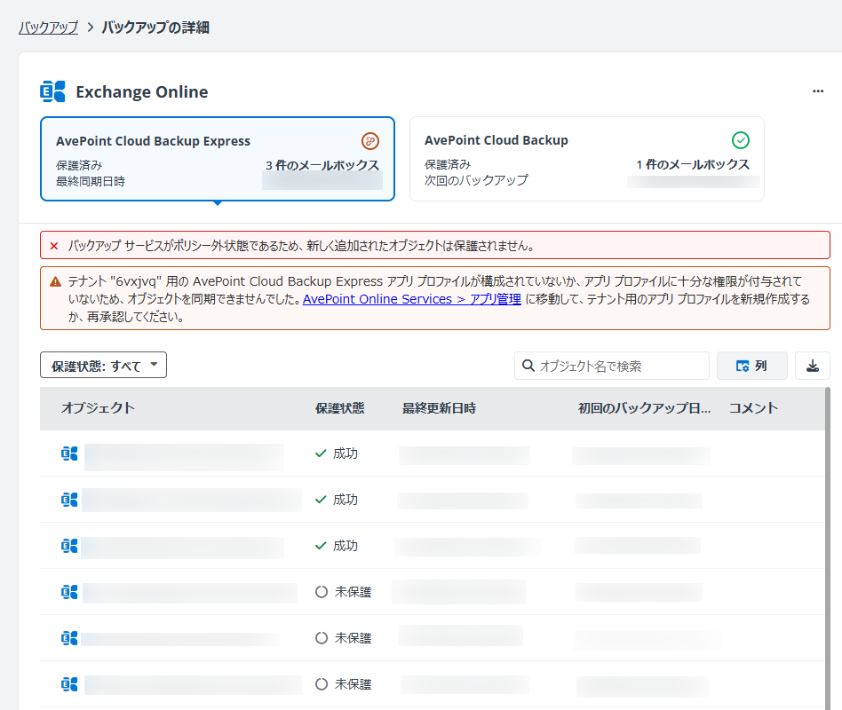The image size is (842, 710).
Task: Sort by the 保護状態 column header
Action: [340, 408]
